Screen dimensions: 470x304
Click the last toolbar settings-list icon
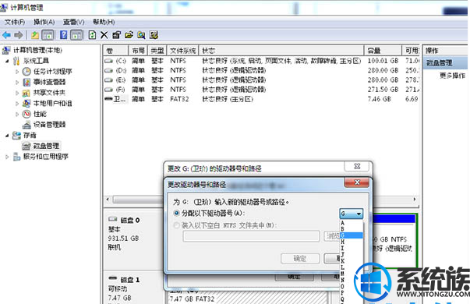[154, 35]
